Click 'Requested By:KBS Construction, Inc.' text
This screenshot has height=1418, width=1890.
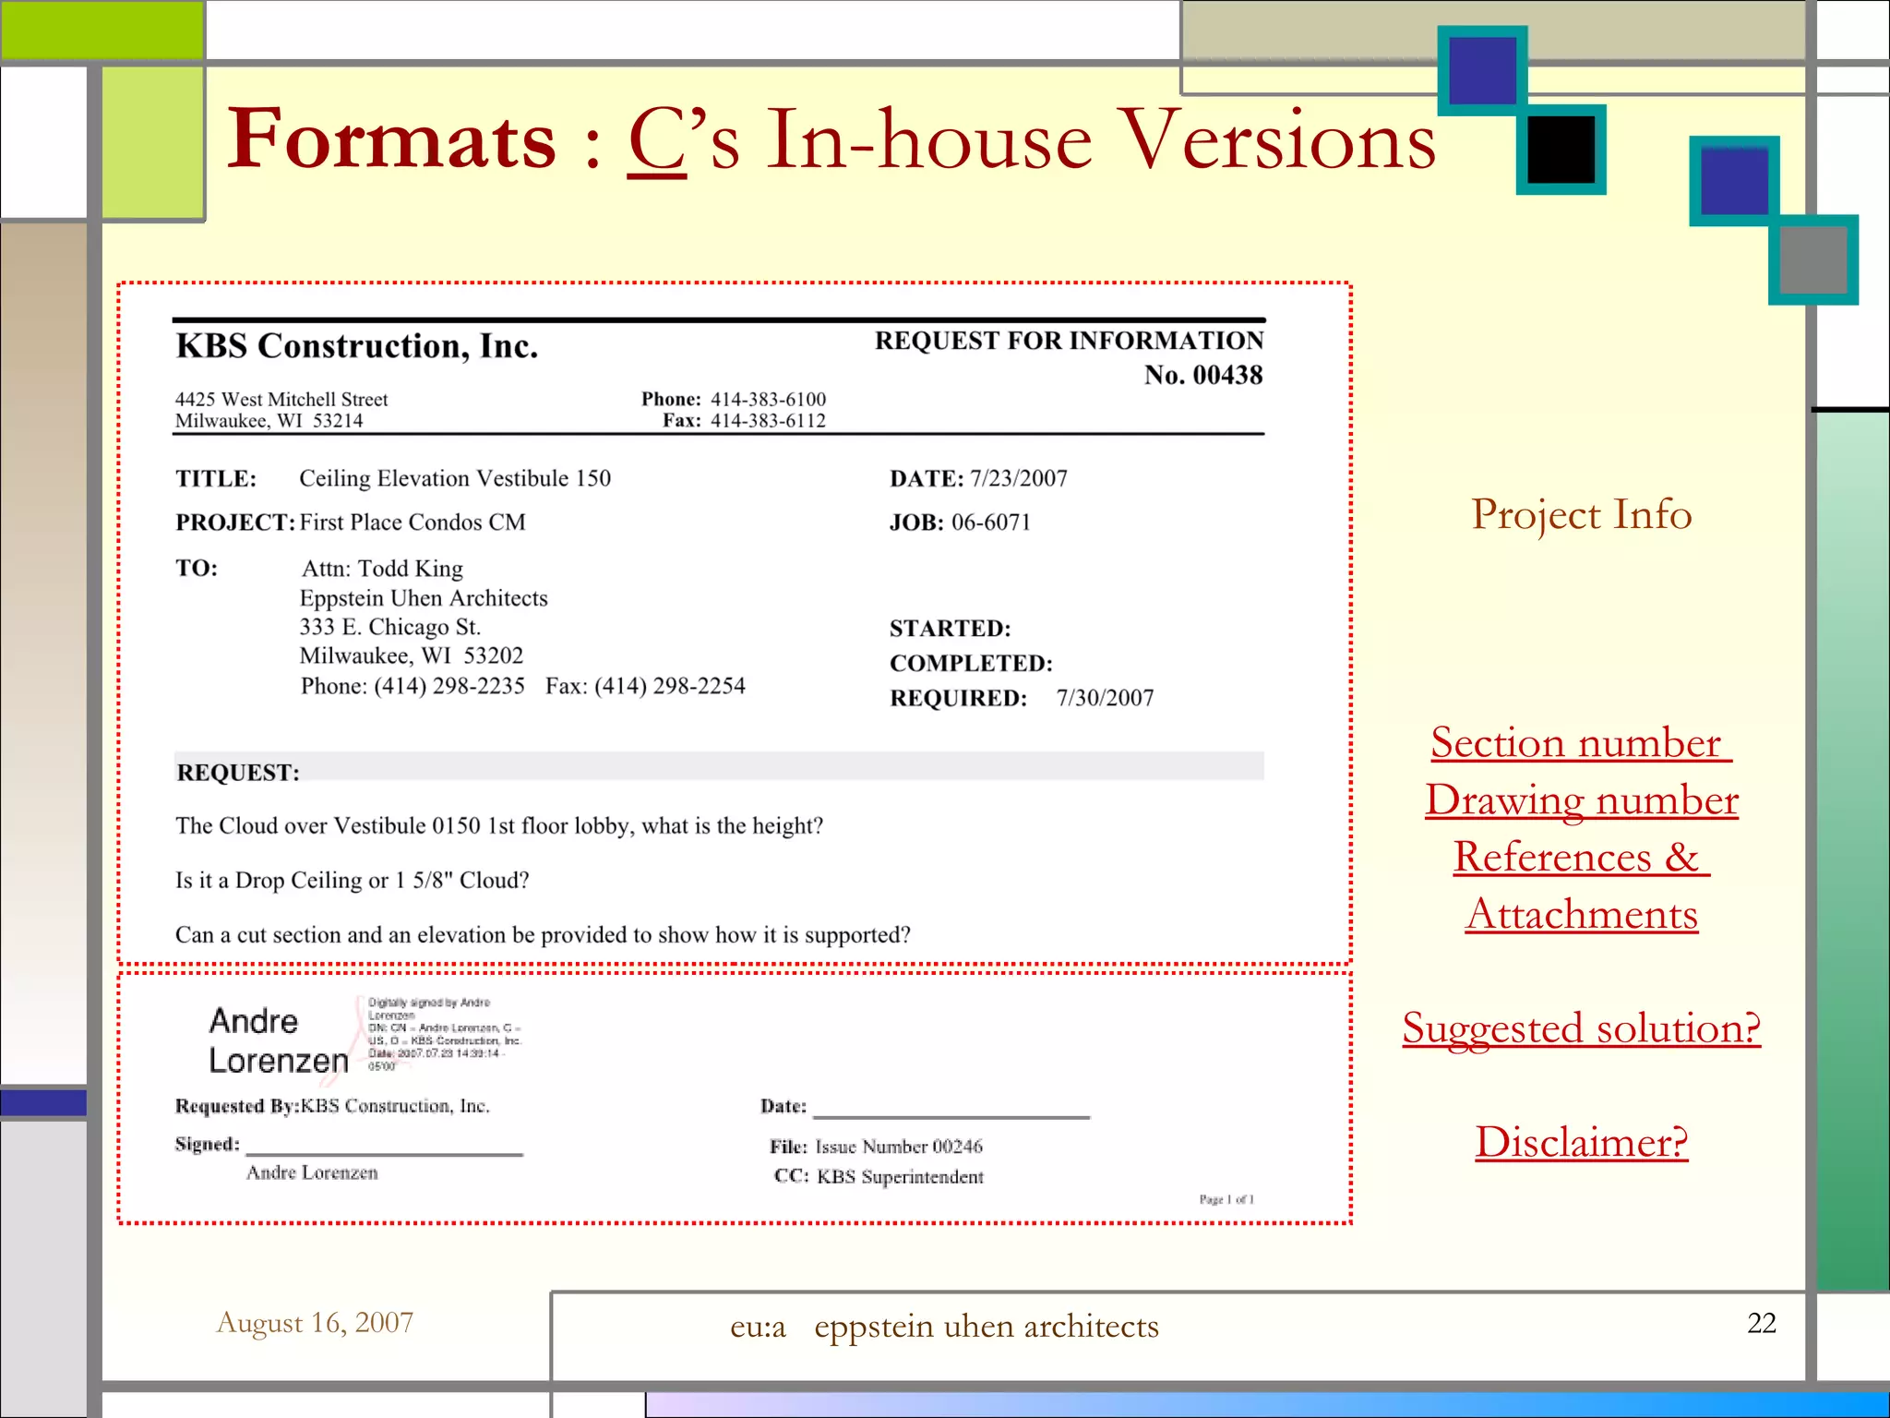(x=332, y=1106)
